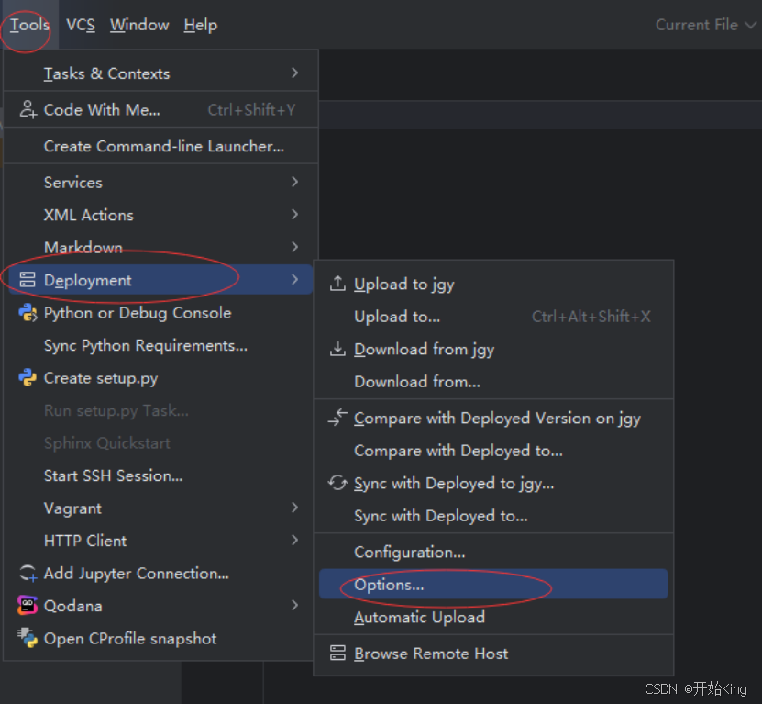
Task: Expand the Tasks & Contexts submenu arrow
Action: point(294,73)
